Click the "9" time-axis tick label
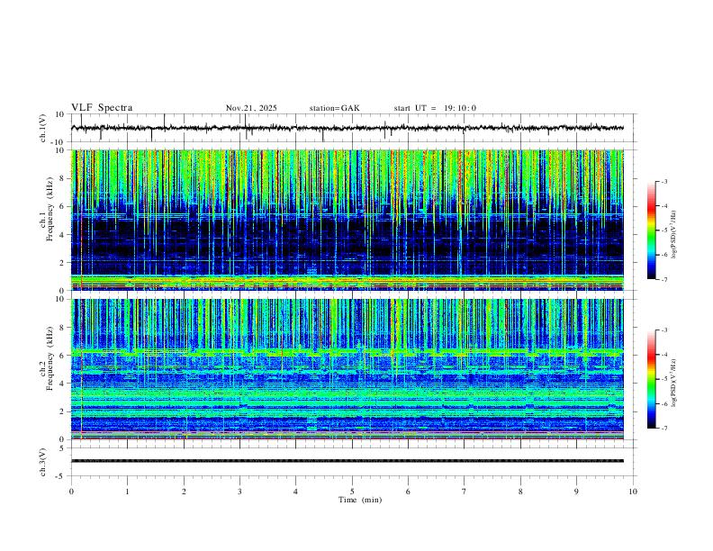This screenshot has width=713, height=551. [576, 492]
